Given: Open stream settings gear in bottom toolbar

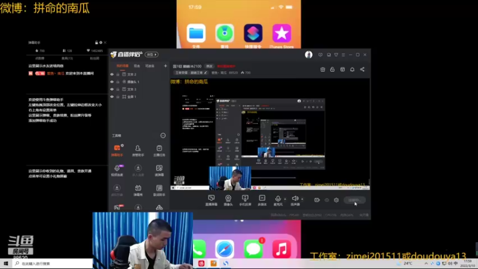Looking at the screenshot, I should click(336, 200).
